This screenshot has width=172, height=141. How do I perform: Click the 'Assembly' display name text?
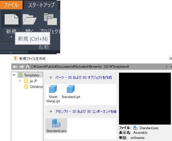click(141, 133)
